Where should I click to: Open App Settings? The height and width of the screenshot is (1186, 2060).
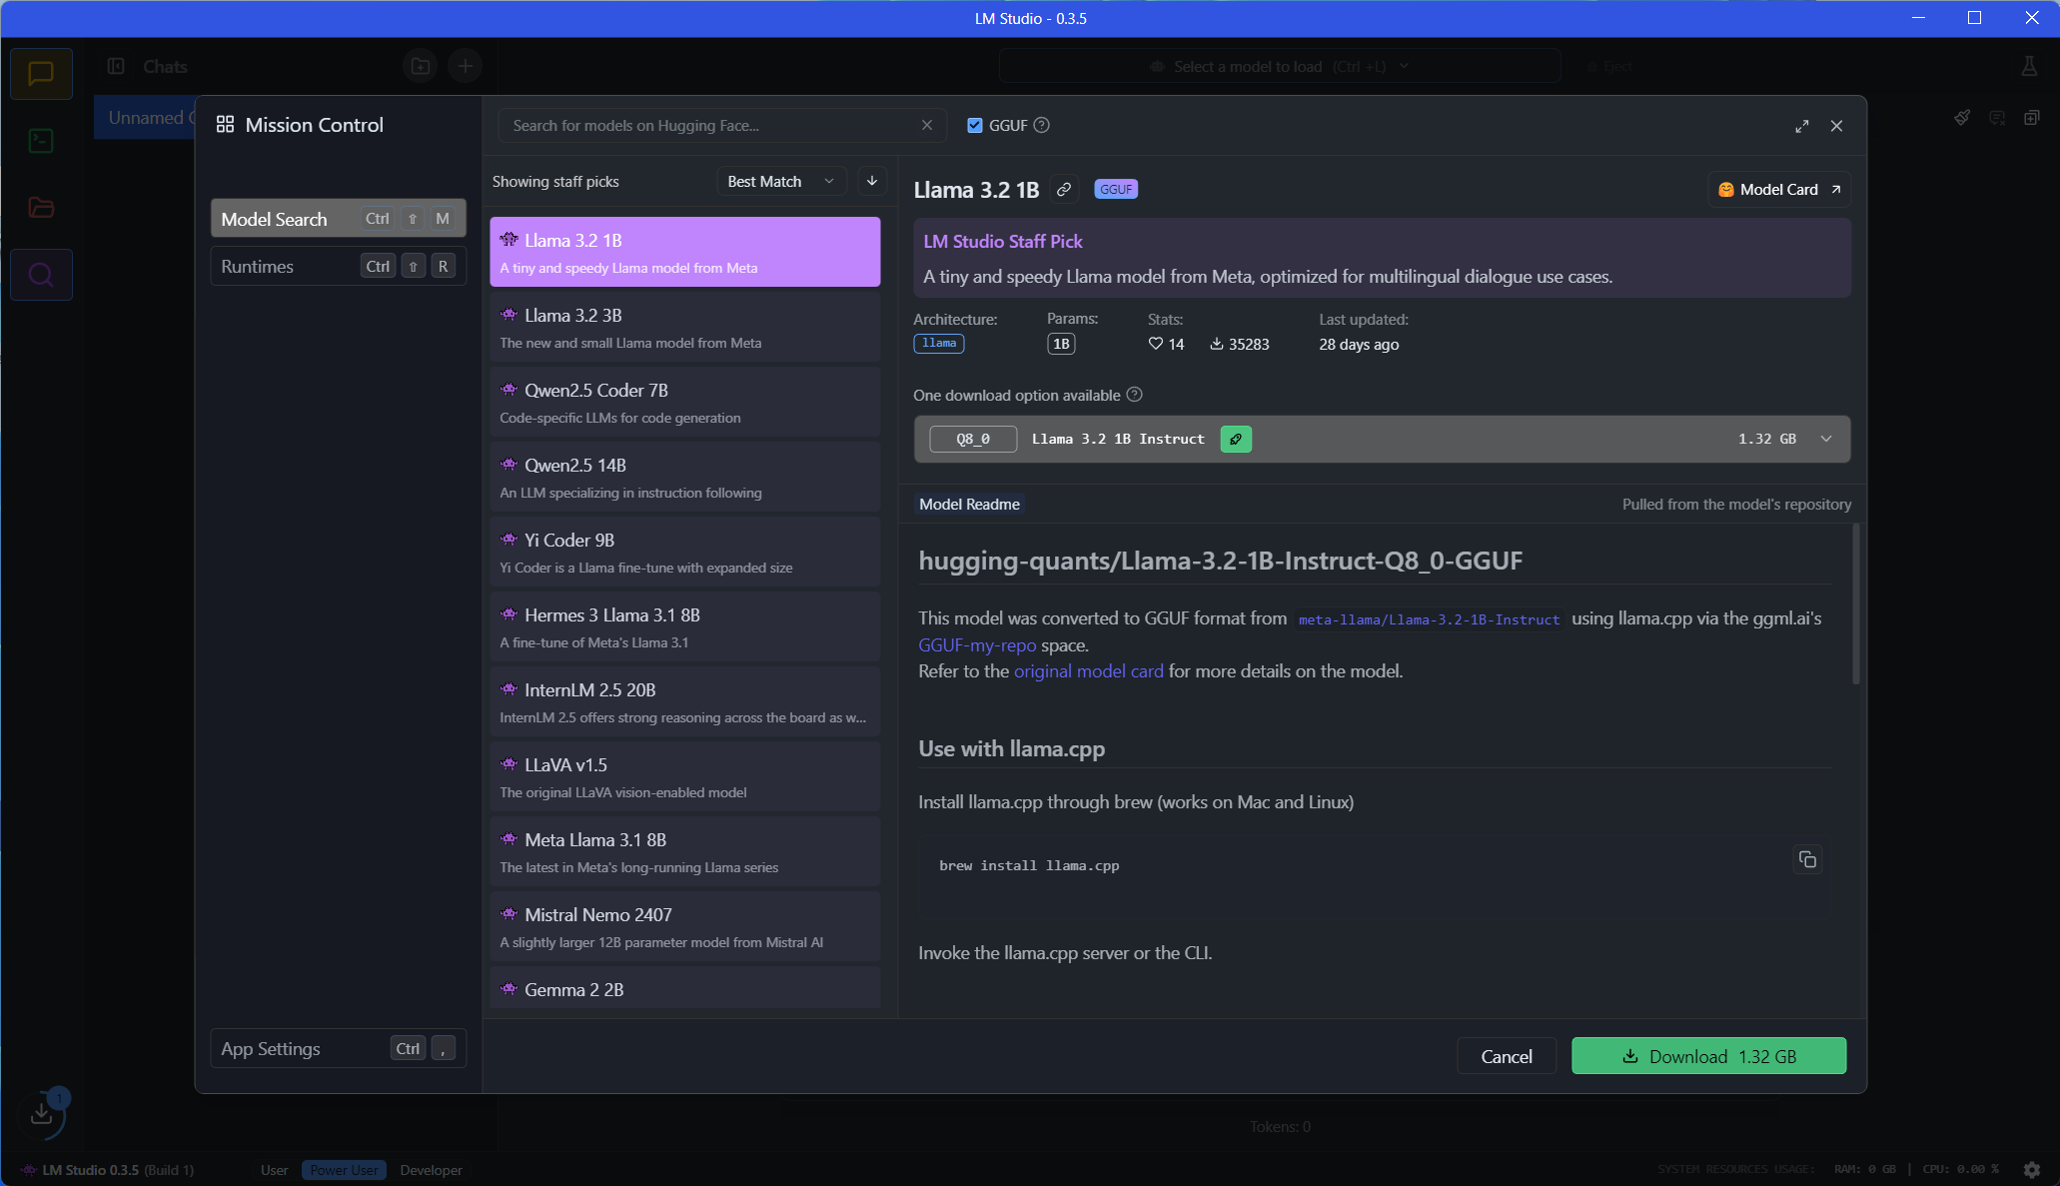[x=338, y=1048]
